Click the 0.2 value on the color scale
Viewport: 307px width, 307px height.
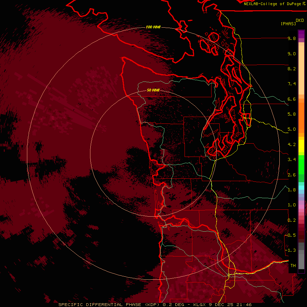point(292,220)
